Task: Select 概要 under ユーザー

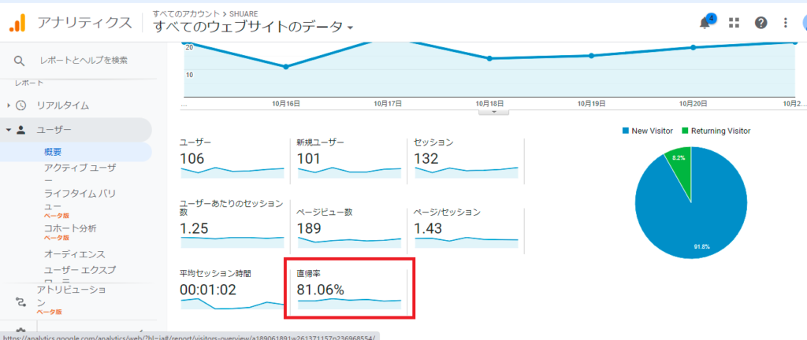Action: pyautogui.click(x=53, y=152)
